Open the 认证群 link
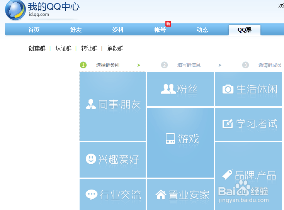The image size is (284, 210). coord(63,49)
